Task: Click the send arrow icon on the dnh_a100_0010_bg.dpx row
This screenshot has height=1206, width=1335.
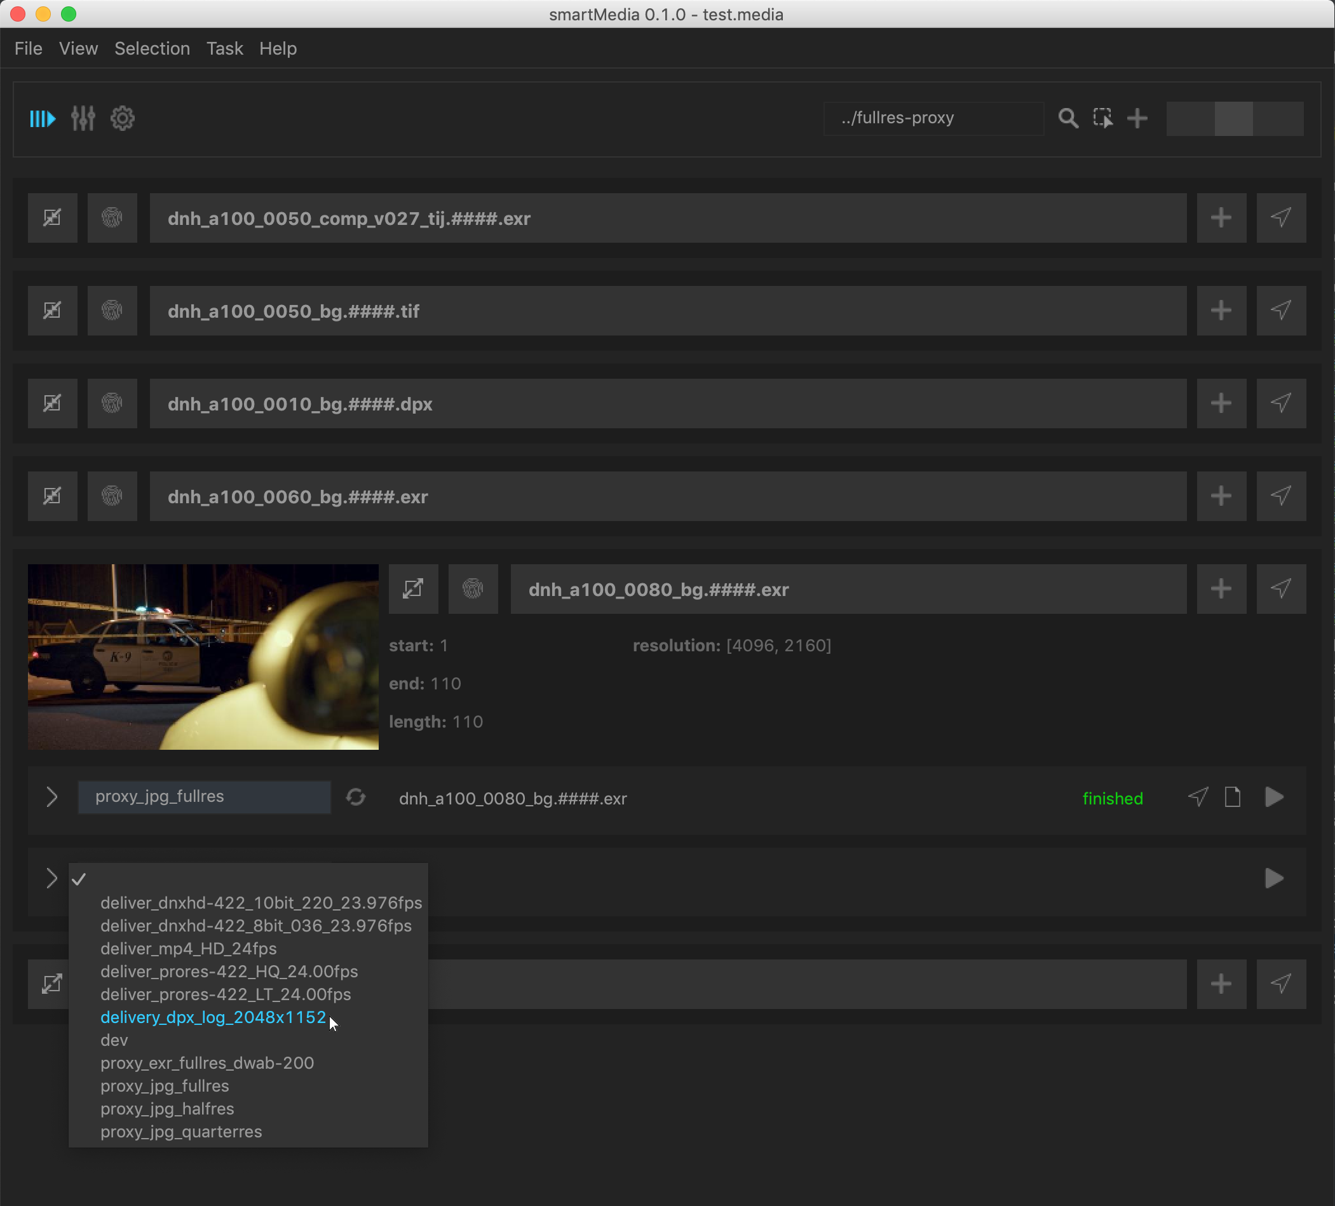Action: tap(1281, 403)
